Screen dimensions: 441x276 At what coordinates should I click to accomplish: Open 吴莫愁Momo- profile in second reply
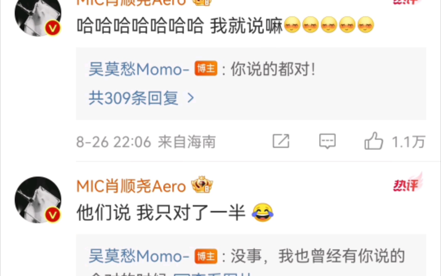point(139,256)
